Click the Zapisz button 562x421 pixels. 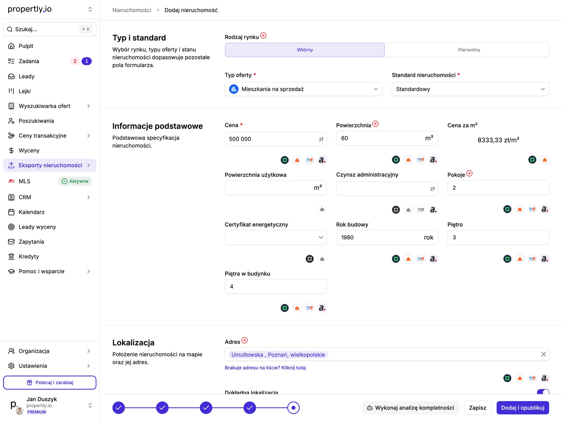click(x=477, y=408)
